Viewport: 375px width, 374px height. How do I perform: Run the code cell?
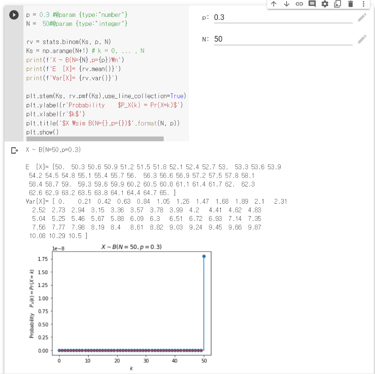point(14,15)
